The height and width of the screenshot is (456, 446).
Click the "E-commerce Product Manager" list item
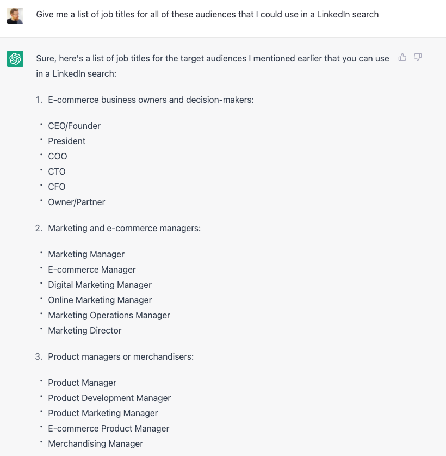point(108,428)
